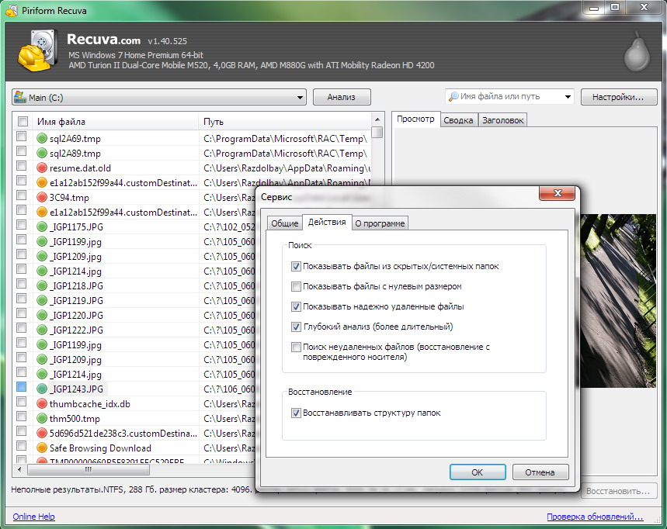Select the file row thumbcache_idx.db
The image size is (667, 529).
[x=134, y=403]
